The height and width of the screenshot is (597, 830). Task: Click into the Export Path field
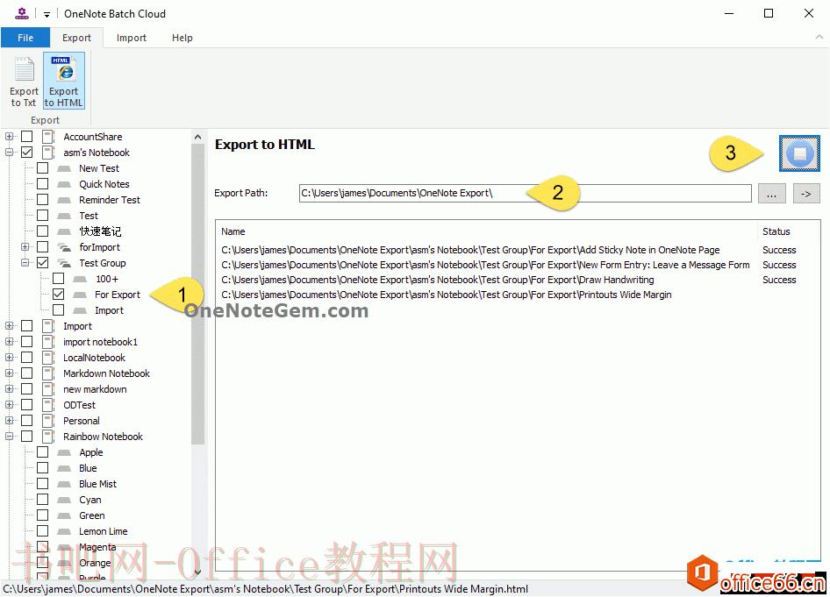pos(525,193)
